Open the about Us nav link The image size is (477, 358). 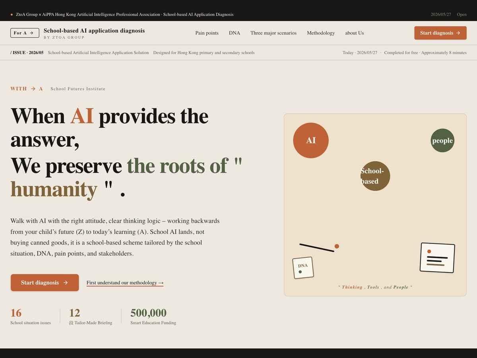pyautogui.click(x=354, y=33)
